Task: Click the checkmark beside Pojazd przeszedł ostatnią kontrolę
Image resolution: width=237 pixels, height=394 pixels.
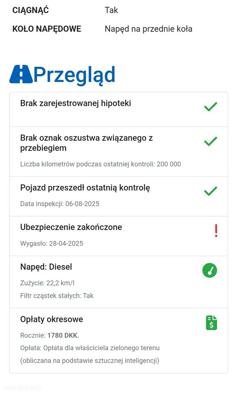Action: click(211, 191)
